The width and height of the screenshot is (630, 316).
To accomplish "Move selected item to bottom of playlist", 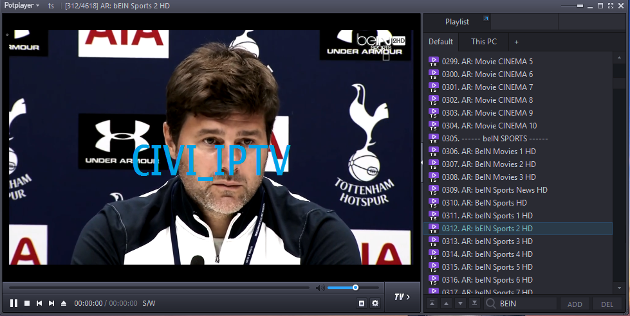I will pos(474,304).
